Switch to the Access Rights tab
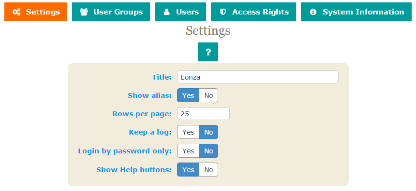The image size is (416, 191). point(253,12)
